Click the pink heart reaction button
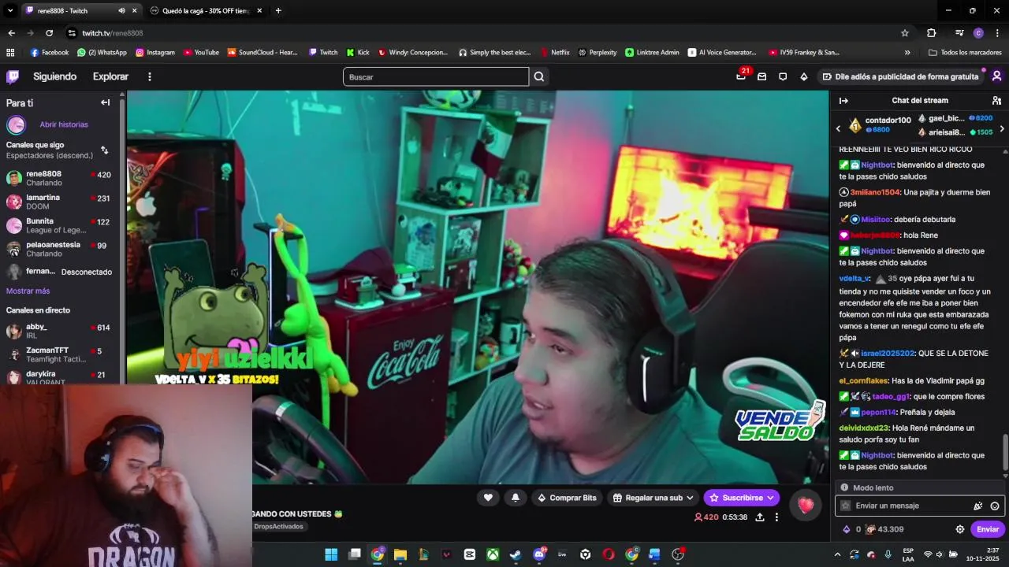The width and height of the screenshot is (1009, 567). [805, 506]
